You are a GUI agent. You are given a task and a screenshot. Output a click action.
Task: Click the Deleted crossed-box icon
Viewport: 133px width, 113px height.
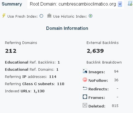point(85,105)
